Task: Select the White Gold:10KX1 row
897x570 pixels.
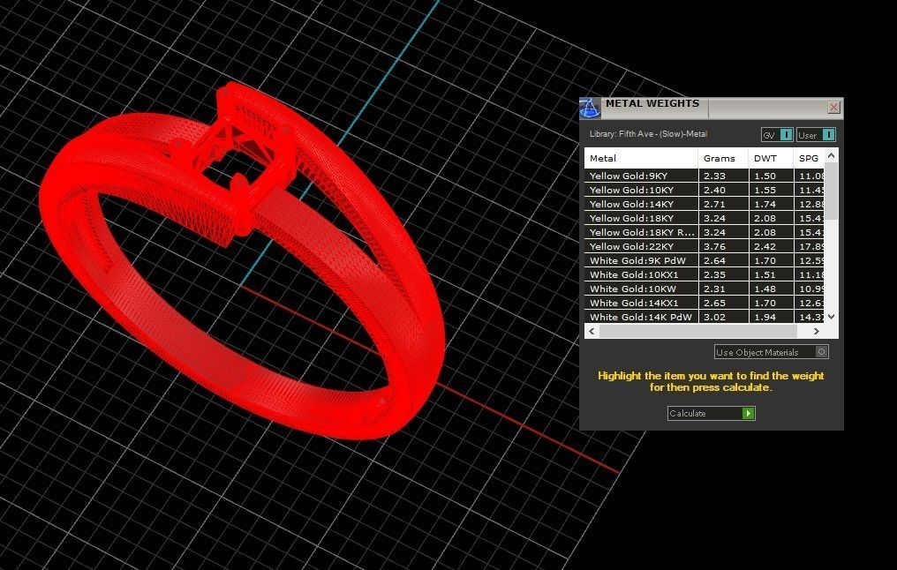Action: click(x=705, y=274)
